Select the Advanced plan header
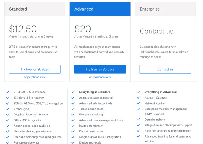 100,9
